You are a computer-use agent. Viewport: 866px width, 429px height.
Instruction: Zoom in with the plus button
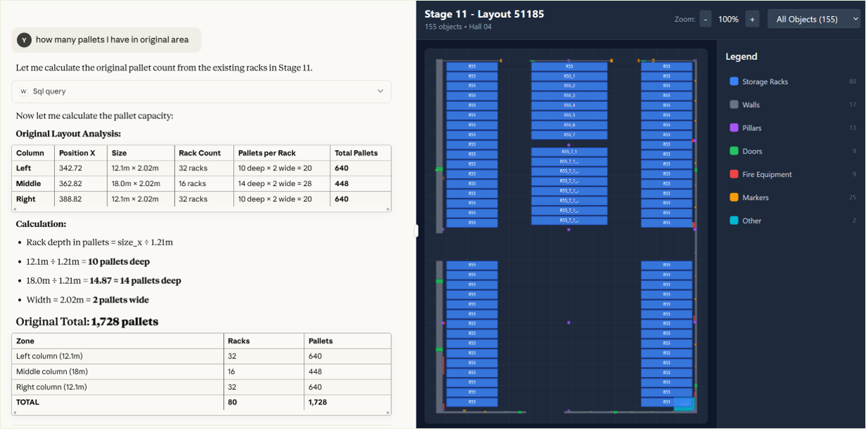(752, 20)
